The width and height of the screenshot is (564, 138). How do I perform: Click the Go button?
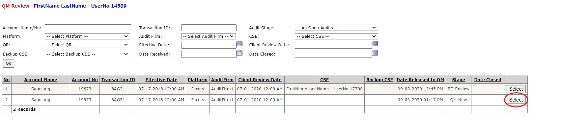tap(8, 63)
